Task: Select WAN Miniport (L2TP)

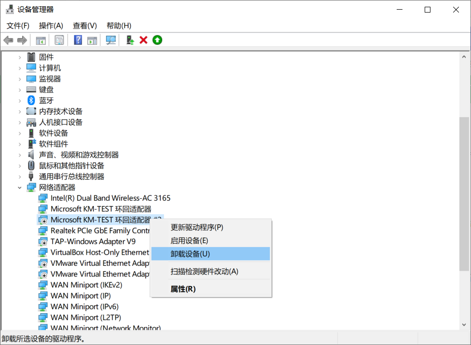Action: pos(85,317)
